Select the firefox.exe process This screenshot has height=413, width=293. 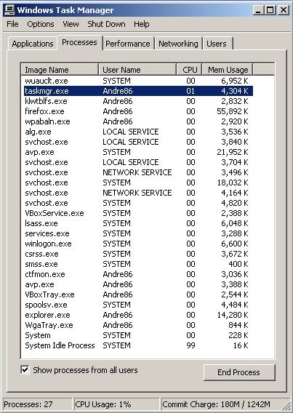coord(138,111)
